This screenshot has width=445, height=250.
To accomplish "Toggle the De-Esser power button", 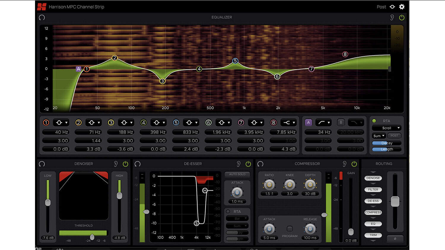I will [248, 164].
